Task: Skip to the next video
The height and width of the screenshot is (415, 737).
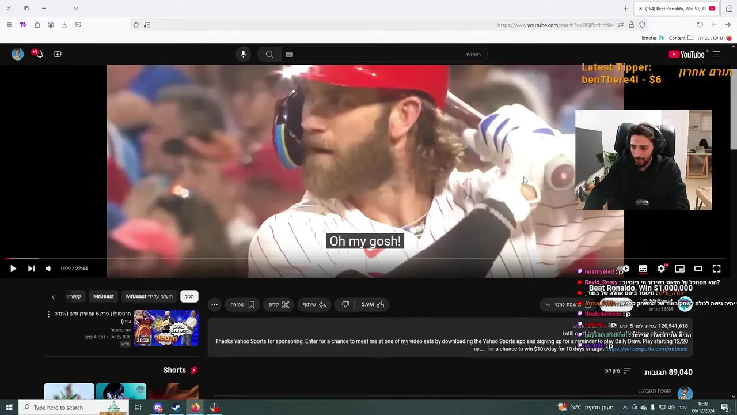Action: 31,269
